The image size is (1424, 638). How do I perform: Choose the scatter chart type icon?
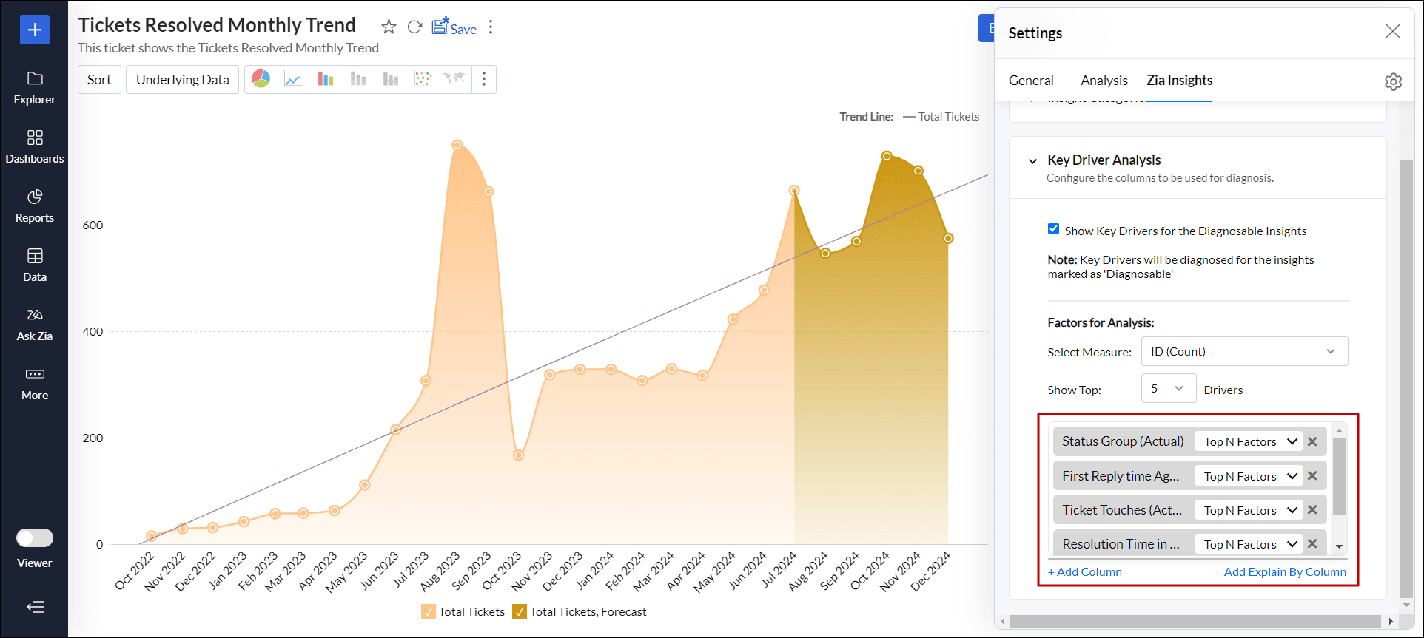point(423,79)
